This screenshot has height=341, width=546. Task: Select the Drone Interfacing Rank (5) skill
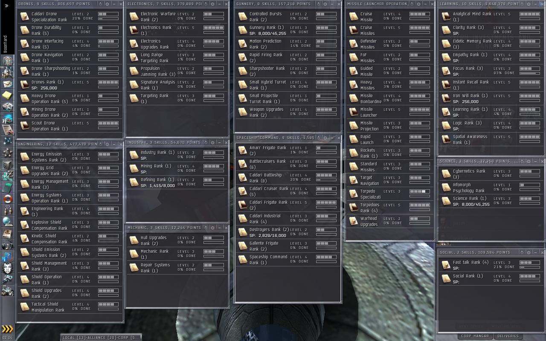[70, 44]
